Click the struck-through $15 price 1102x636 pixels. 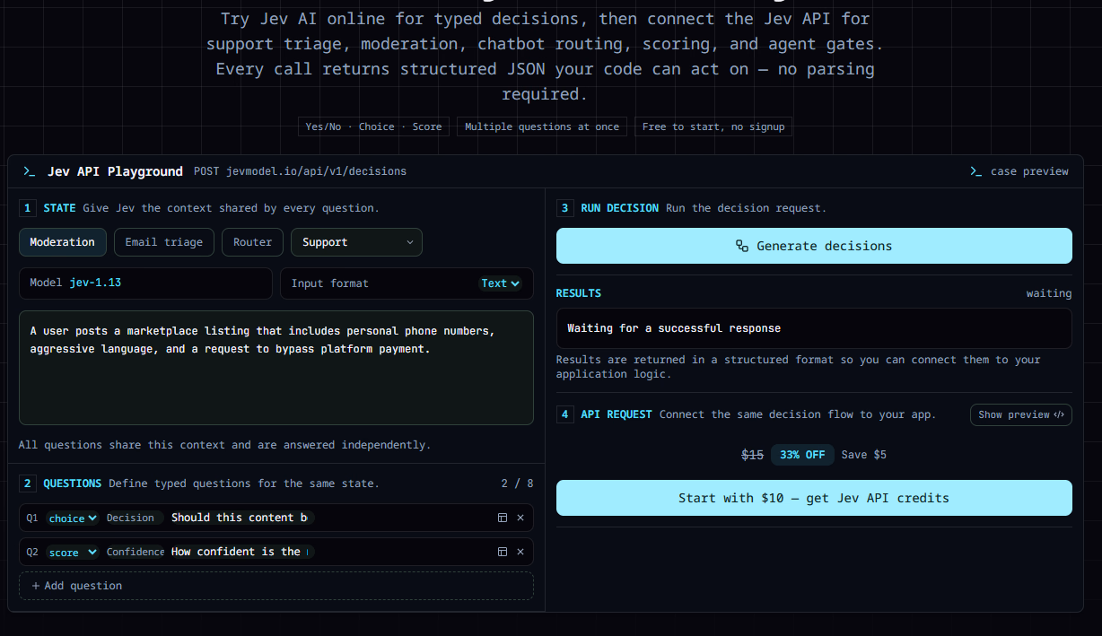(752, 455)
